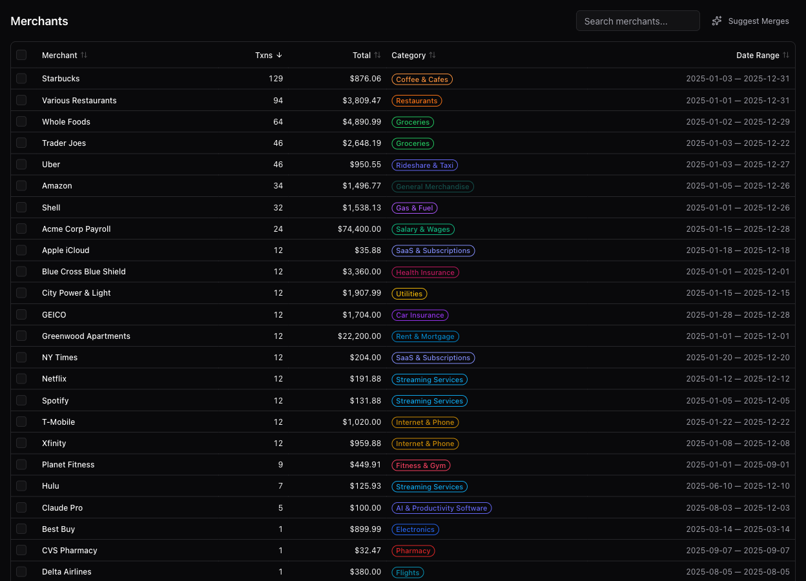This screenshot has width=806, height=581.
Task: Select the Amazon row checkbox
Action: 21,185
